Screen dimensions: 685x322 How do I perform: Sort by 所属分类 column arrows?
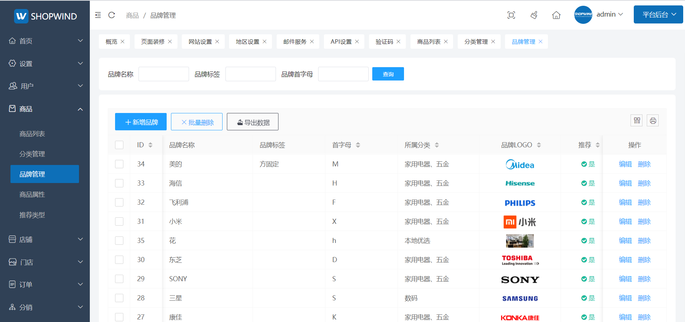437,145
